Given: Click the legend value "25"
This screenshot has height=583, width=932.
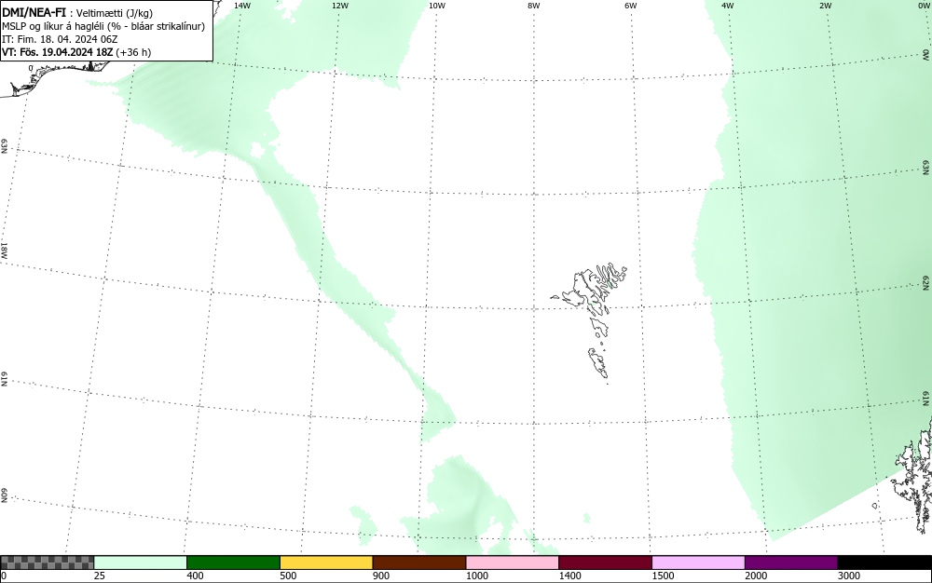Looking at the screenshot, I should (x=100, y=576).
